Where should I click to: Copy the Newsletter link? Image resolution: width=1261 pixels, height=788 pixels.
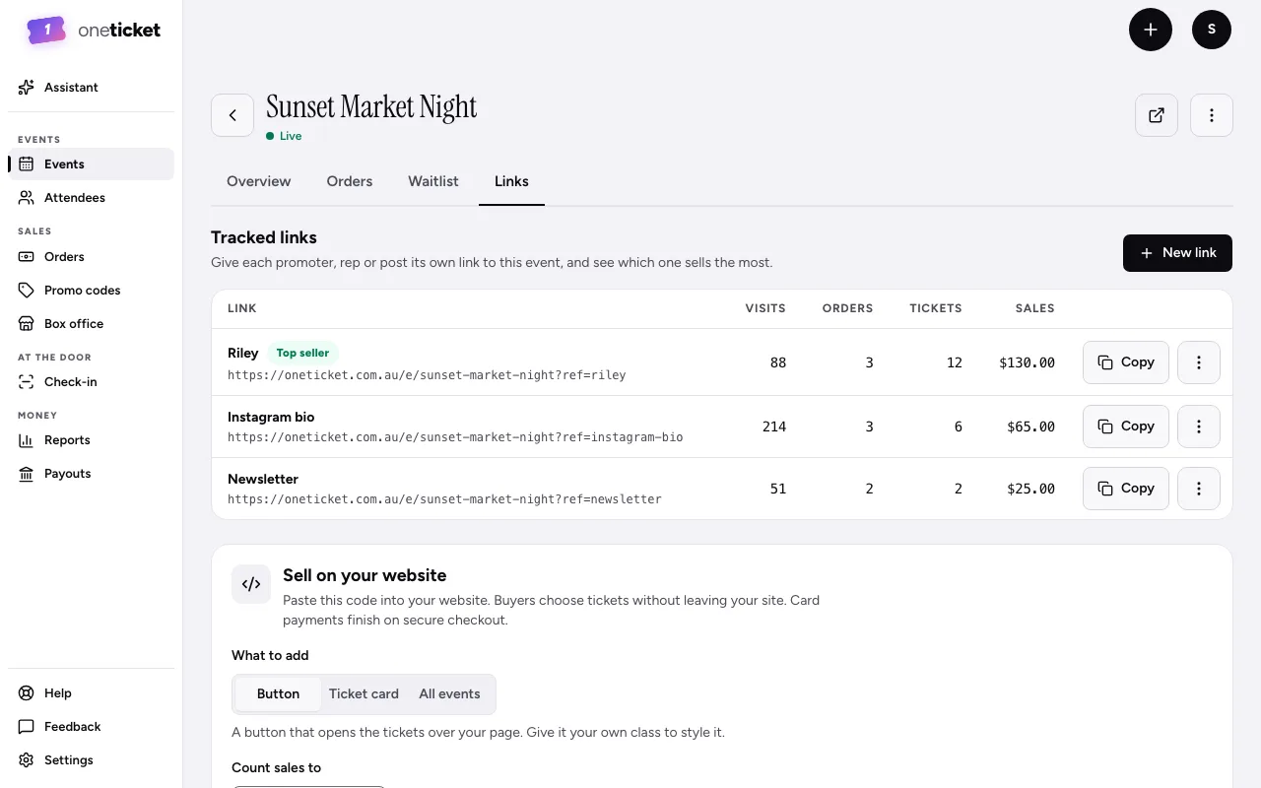[1126, 489]
